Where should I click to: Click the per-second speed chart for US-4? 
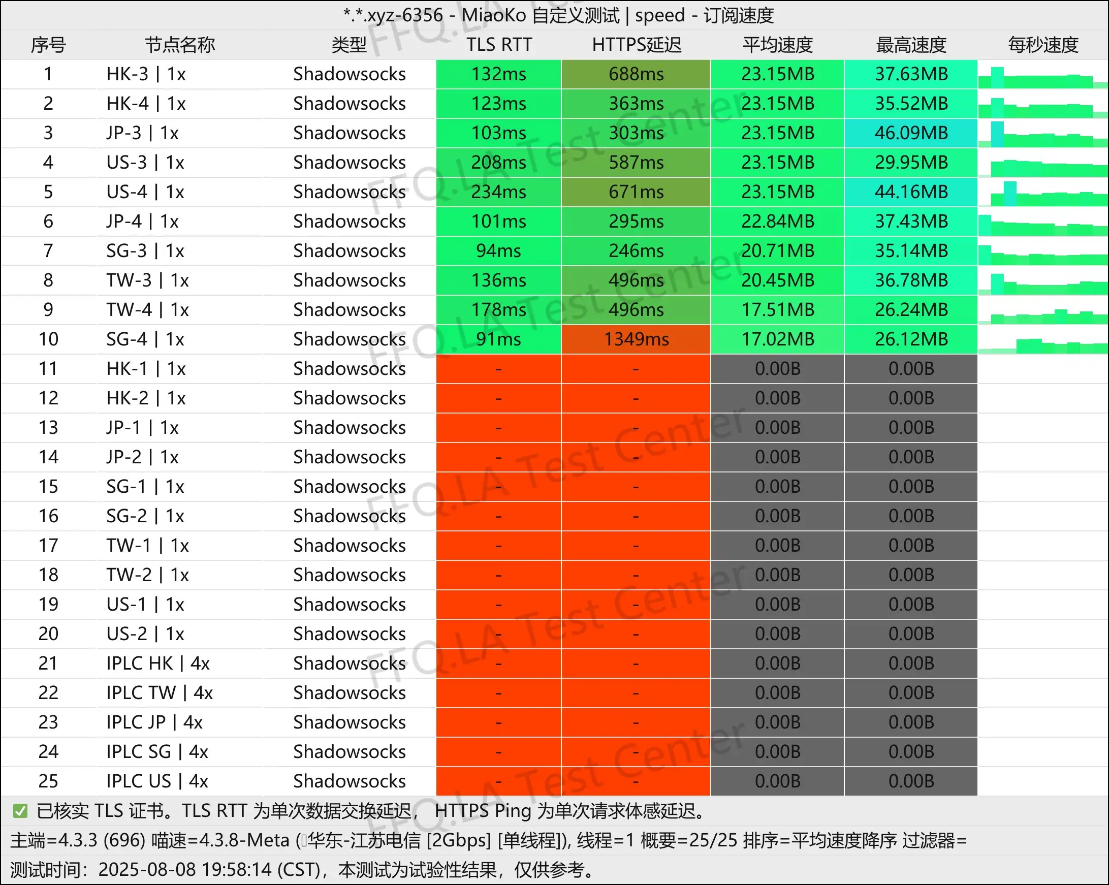pos(1042,194)
